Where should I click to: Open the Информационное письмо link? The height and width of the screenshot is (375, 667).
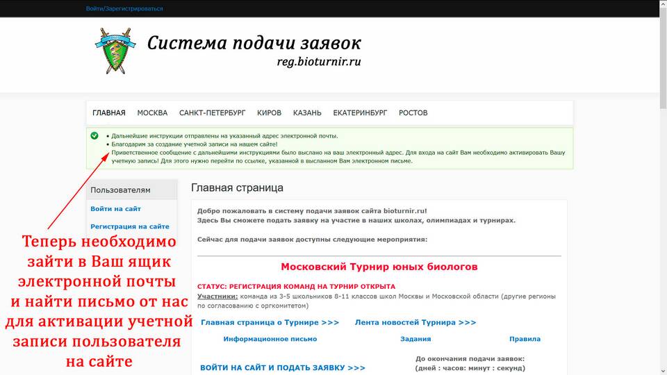pyautogui.click(x=270, y=339)
